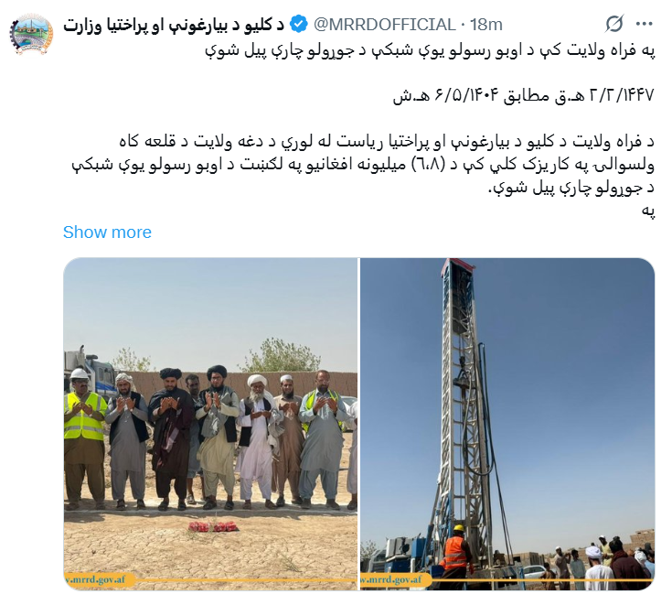Expand the post with Show more
The image size is (672, 605).
(x=107, y=232)
